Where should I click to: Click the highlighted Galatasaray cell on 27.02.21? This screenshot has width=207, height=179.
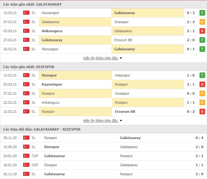coord(75,40)
